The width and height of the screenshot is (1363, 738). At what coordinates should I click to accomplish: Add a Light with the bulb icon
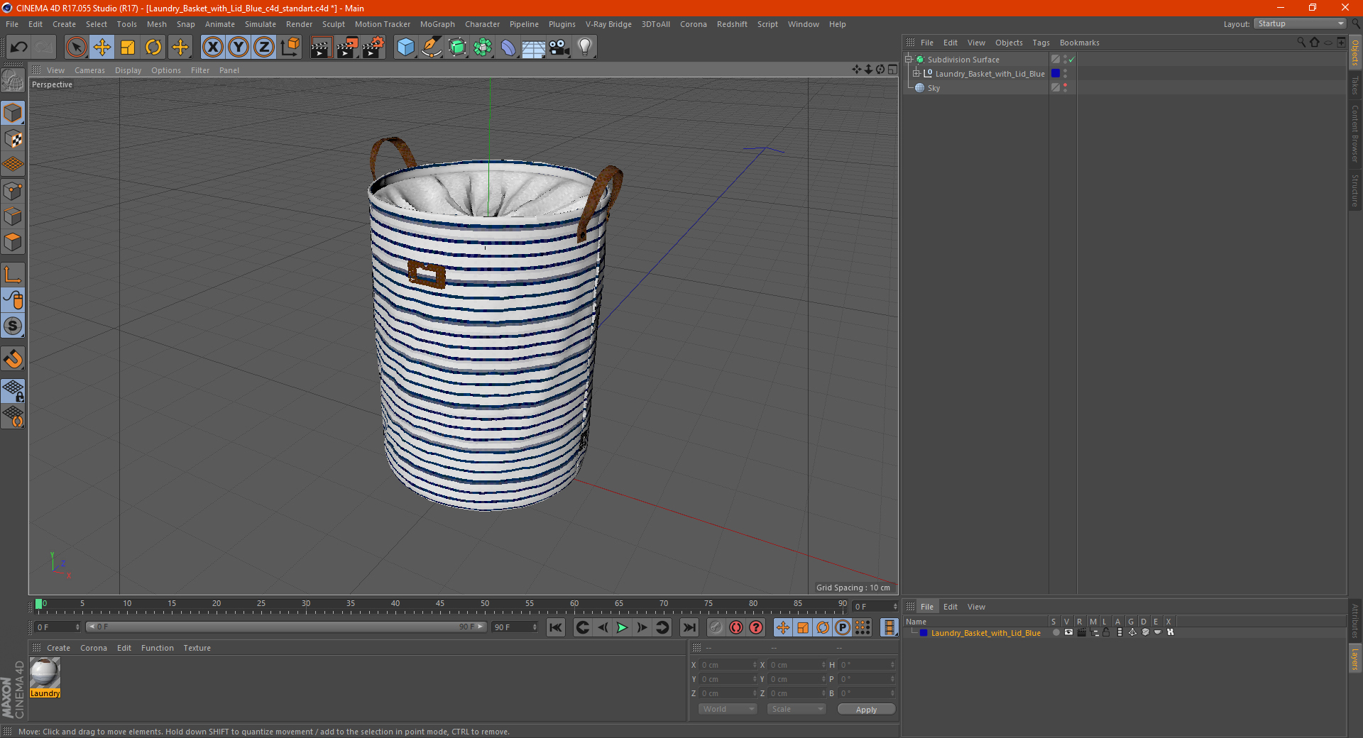coord(584,48)
